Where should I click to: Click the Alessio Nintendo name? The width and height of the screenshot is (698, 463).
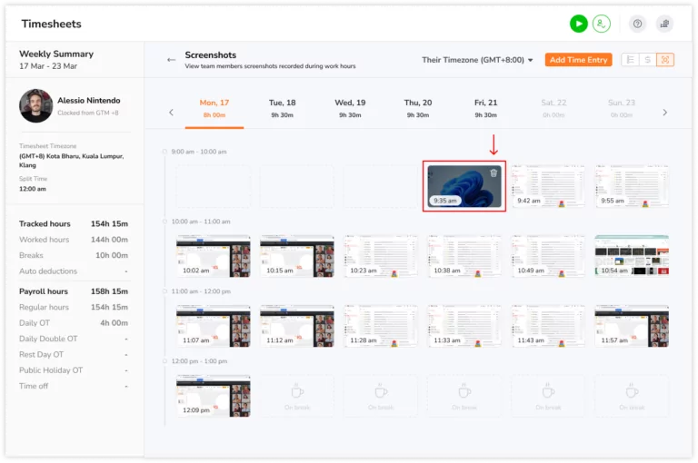pyautogui.click(x=88, y=101)
